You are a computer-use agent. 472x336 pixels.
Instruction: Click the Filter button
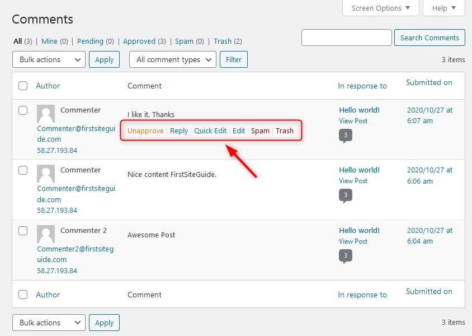pos(233,59)
